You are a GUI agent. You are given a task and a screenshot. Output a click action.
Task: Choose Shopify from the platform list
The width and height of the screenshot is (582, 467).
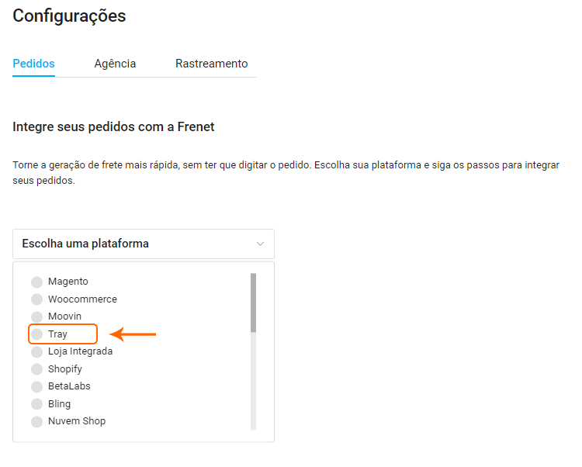[36, 369]
